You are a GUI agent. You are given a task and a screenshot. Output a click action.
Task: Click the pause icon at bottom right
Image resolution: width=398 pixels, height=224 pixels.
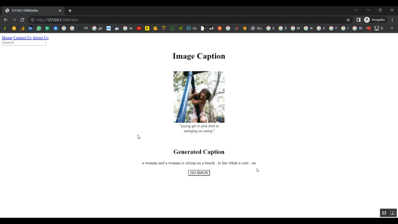(x=384, y=213)
